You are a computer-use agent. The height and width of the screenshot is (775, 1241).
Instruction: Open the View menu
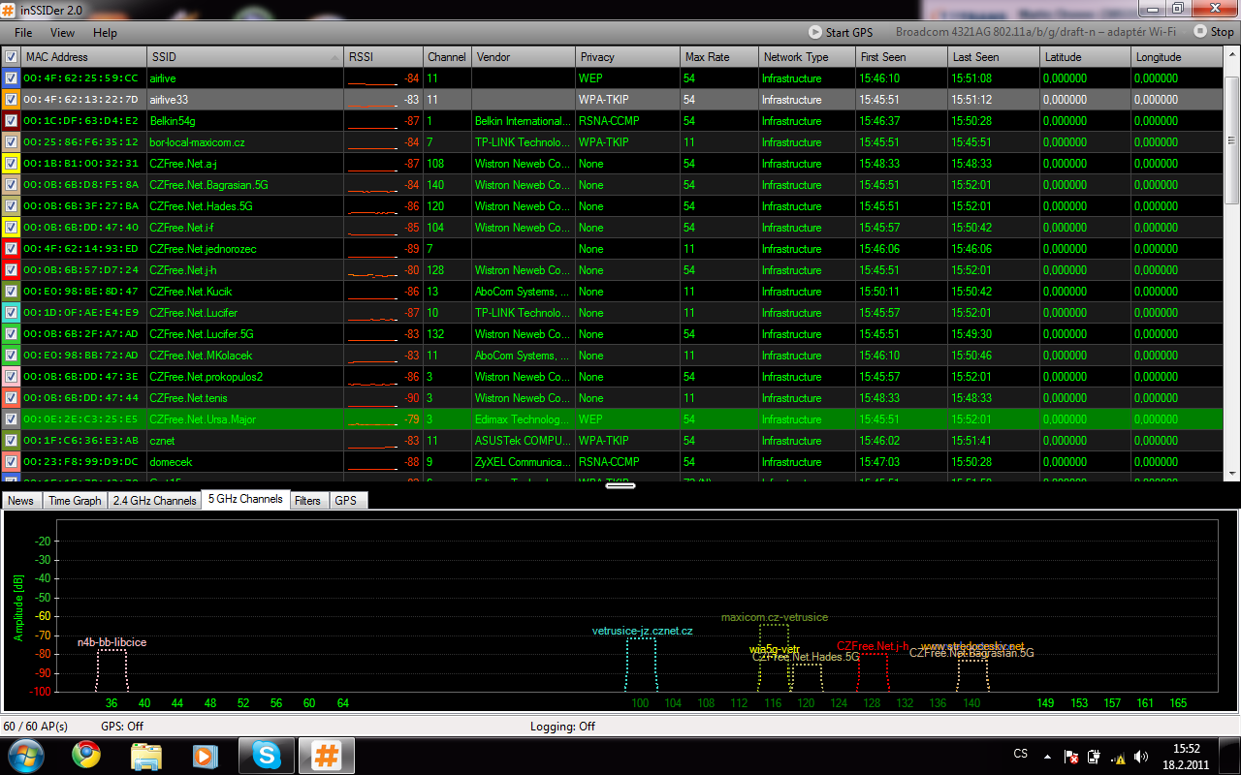click(62, 32)
